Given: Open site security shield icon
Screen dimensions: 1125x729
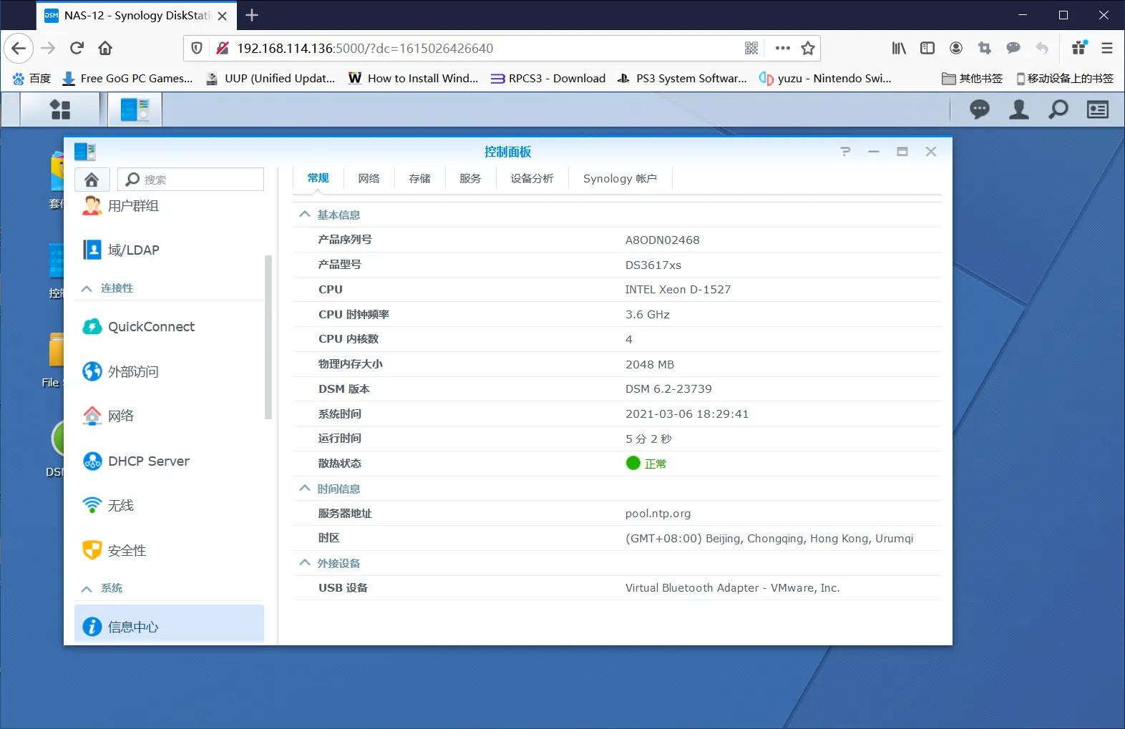Looking at the screenshot, I should pyautogui.click(x=197, y=48).
